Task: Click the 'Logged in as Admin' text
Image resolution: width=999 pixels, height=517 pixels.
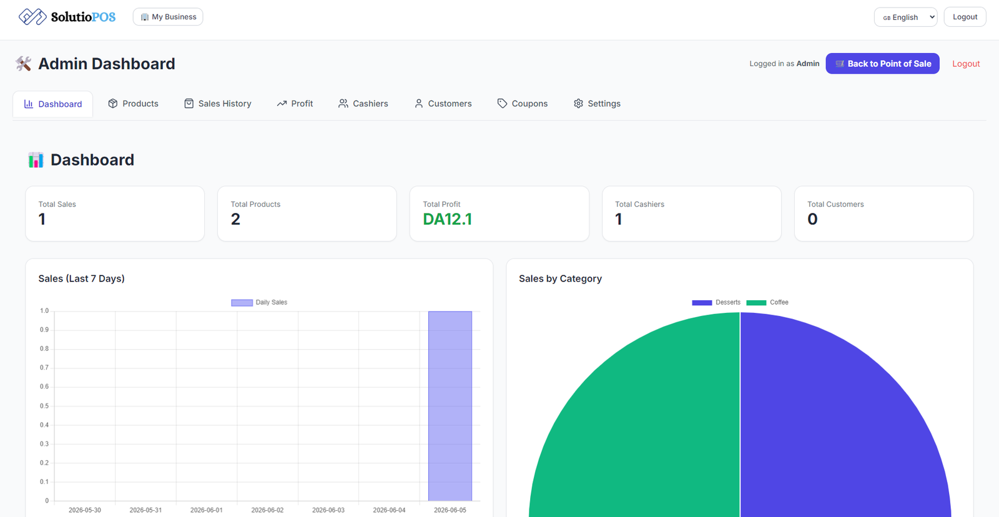Action: point(784,64)
